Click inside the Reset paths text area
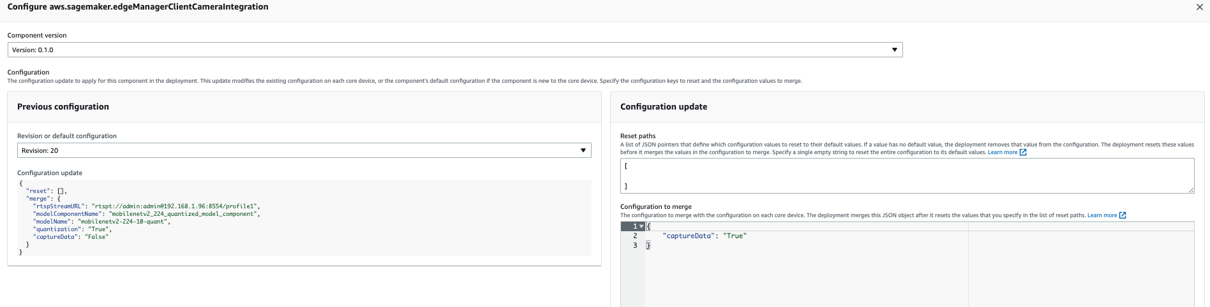 point(907,176)
